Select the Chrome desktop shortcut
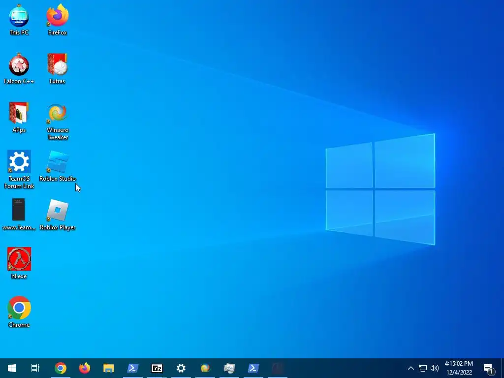The image size is (504, 378). tap(19, 312)
